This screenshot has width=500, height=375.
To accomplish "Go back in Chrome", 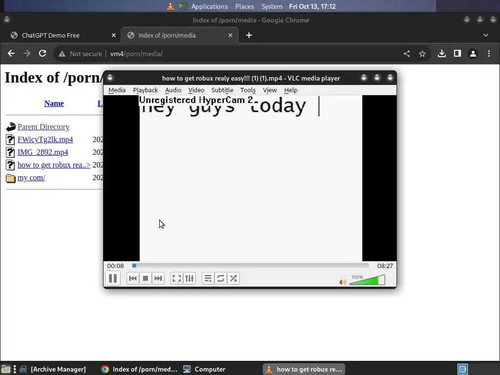I will (11, 54).
